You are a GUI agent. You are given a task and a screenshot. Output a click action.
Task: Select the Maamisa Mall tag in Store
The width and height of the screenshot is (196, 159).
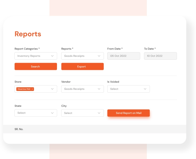(x=24, y=89)
